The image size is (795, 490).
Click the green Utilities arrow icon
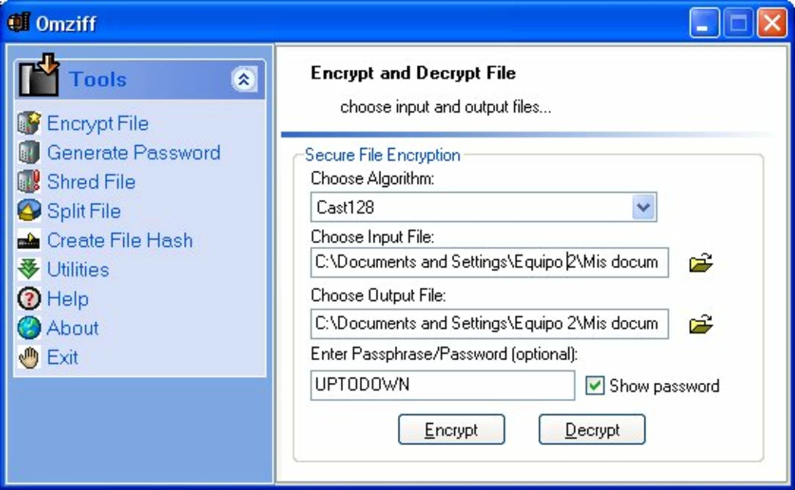pyautogui.click(x=29, y=270)
